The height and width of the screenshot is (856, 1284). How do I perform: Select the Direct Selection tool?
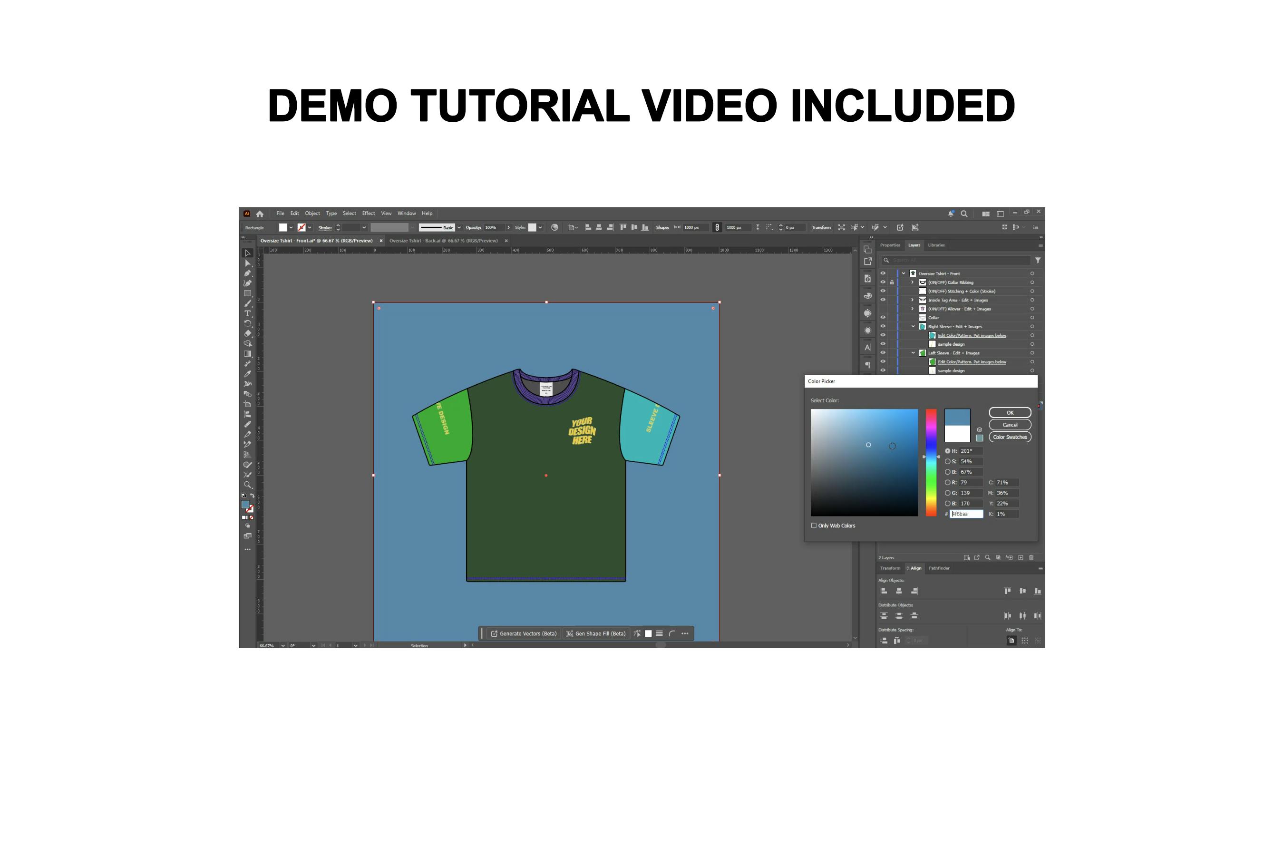(247, 263)
